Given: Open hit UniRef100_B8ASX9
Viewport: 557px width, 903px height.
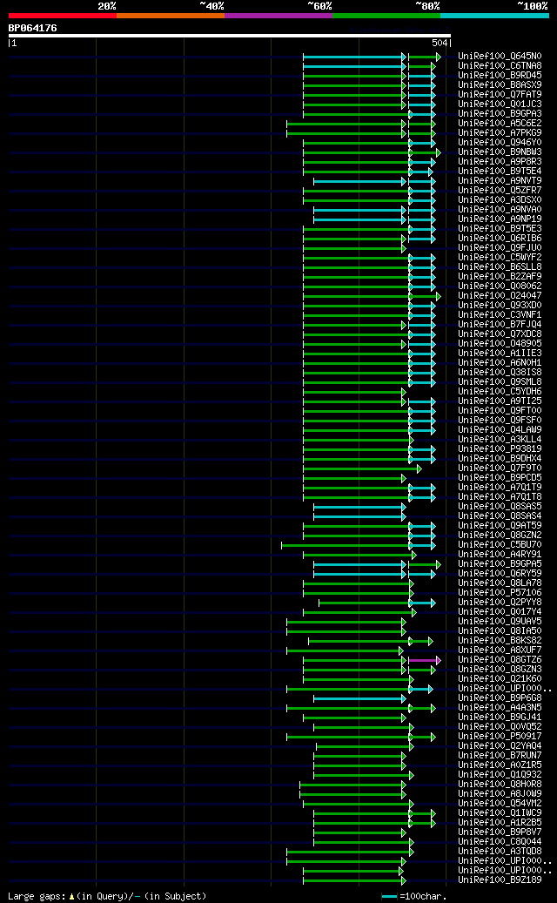Looking at the screenshot, I should [x=500, y=85].
